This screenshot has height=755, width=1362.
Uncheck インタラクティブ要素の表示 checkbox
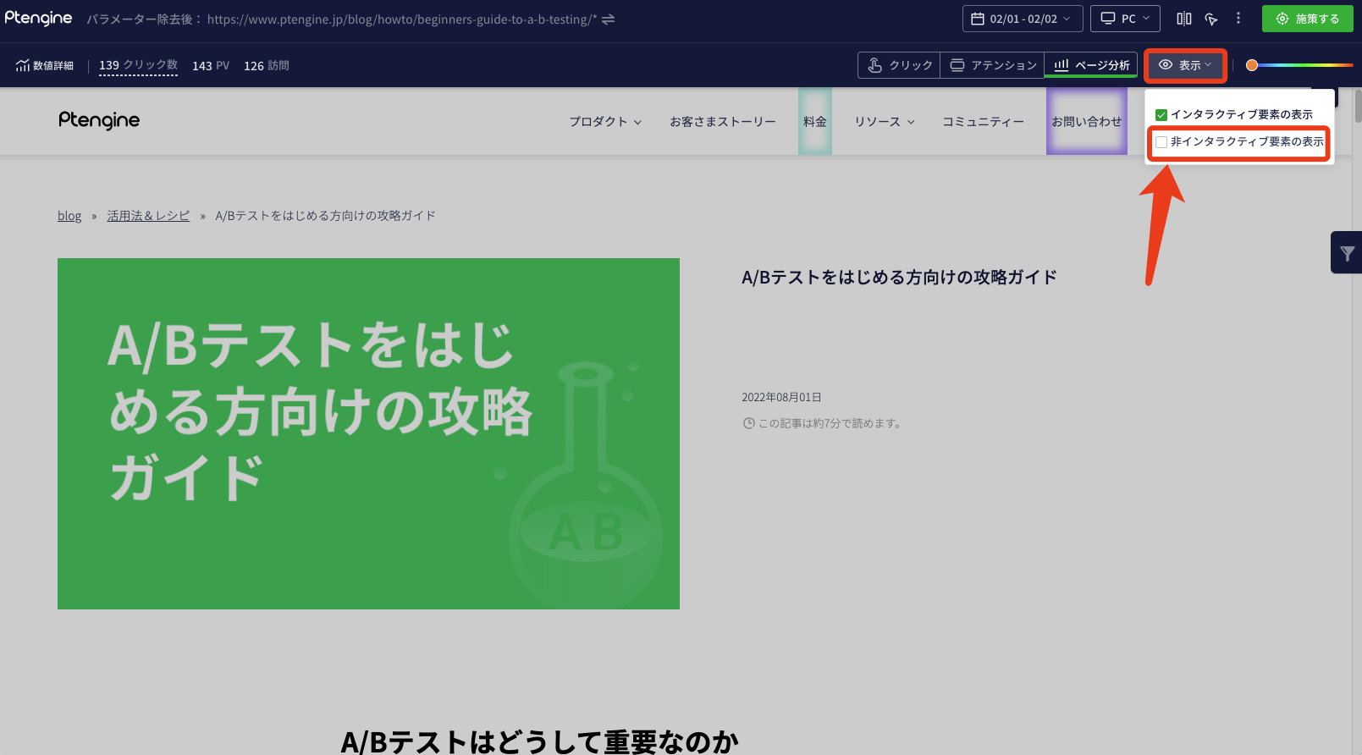click(1161, 115)
